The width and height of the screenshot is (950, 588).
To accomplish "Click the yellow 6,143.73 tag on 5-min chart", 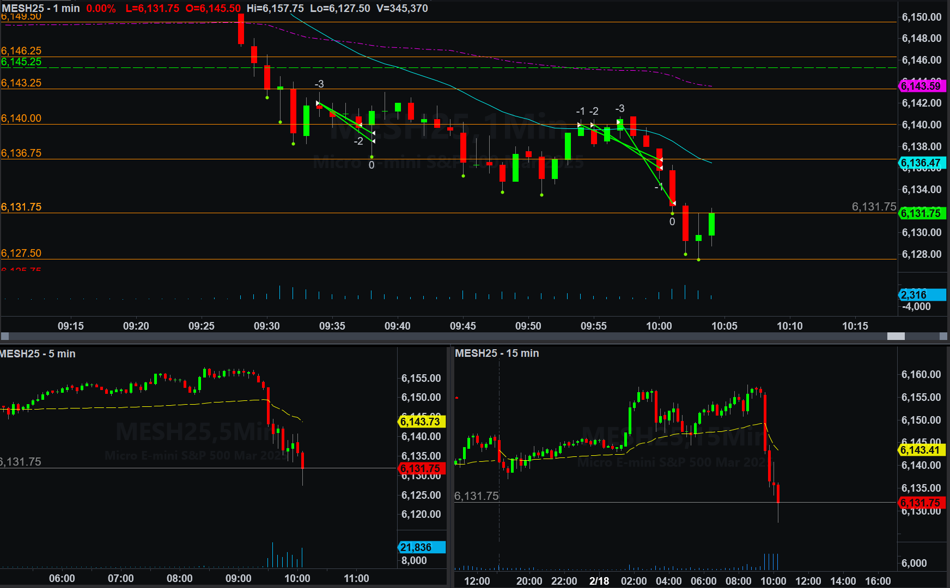I will click(x=421, y=422).
